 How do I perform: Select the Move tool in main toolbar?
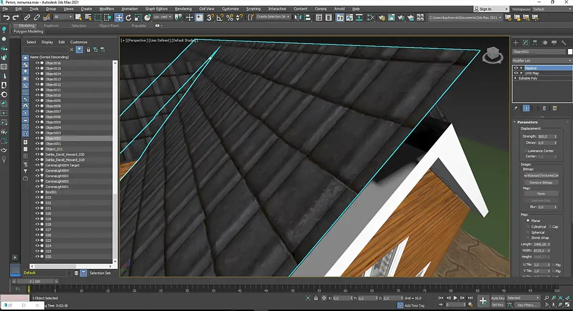click(x=119, y=17)
